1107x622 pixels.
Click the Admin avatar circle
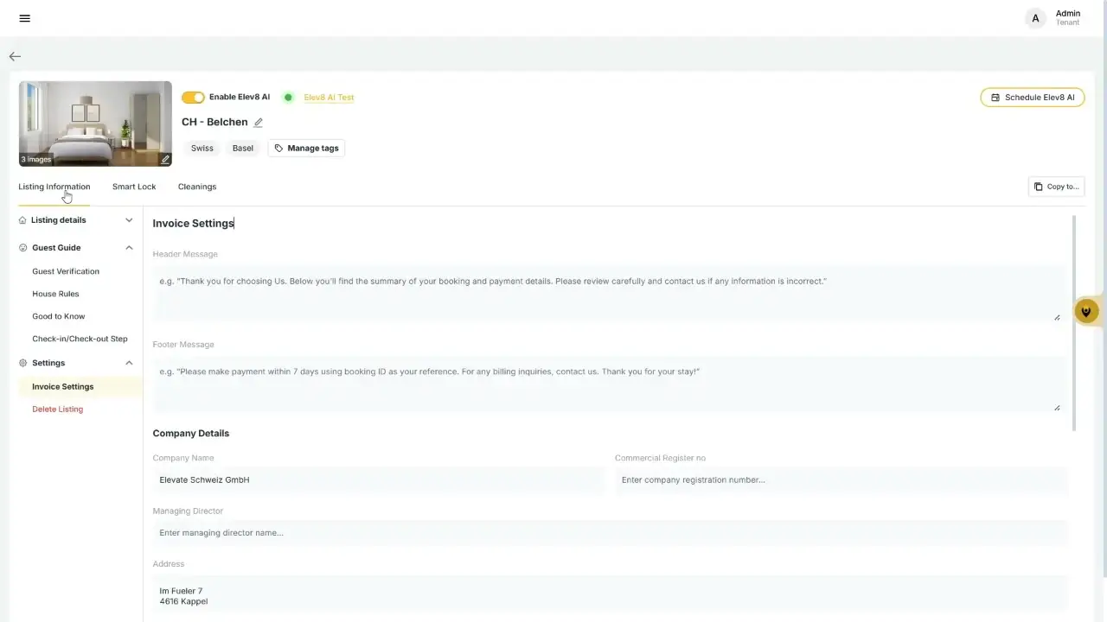(x=1035, y=18)
